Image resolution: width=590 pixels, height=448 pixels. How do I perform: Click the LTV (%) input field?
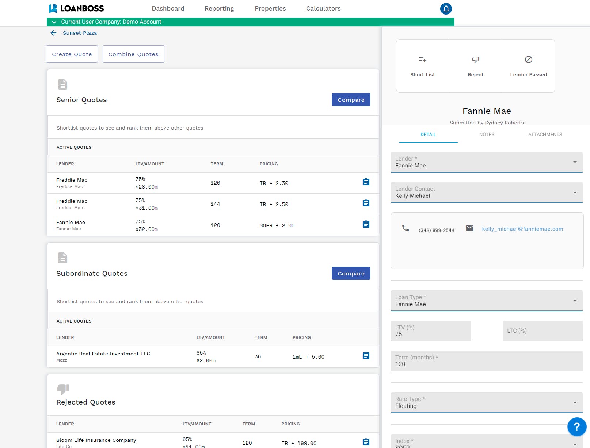click(431, 331)
